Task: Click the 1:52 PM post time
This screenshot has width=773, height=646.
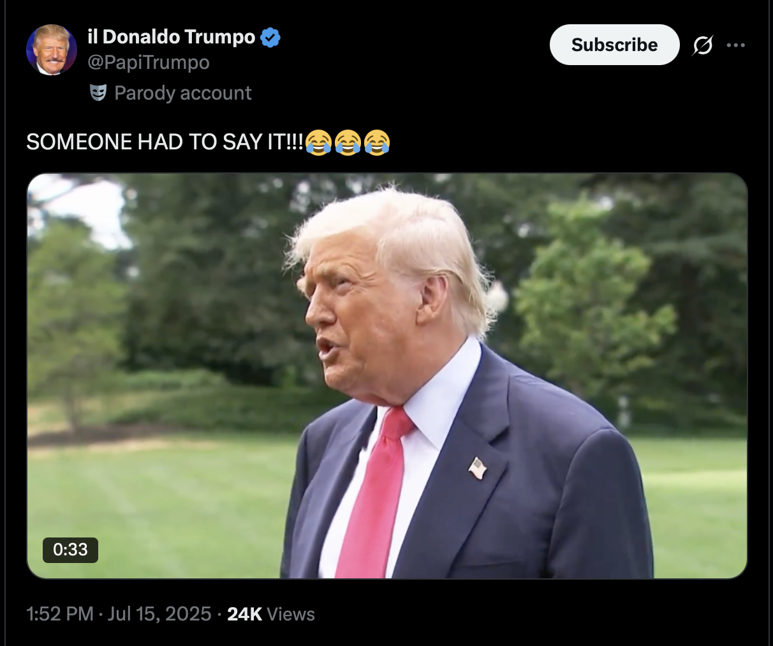Action: 60,614
